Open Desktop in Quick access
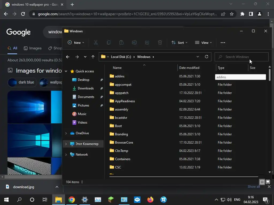Screen dimensions: 274x205 click(83, 80)
